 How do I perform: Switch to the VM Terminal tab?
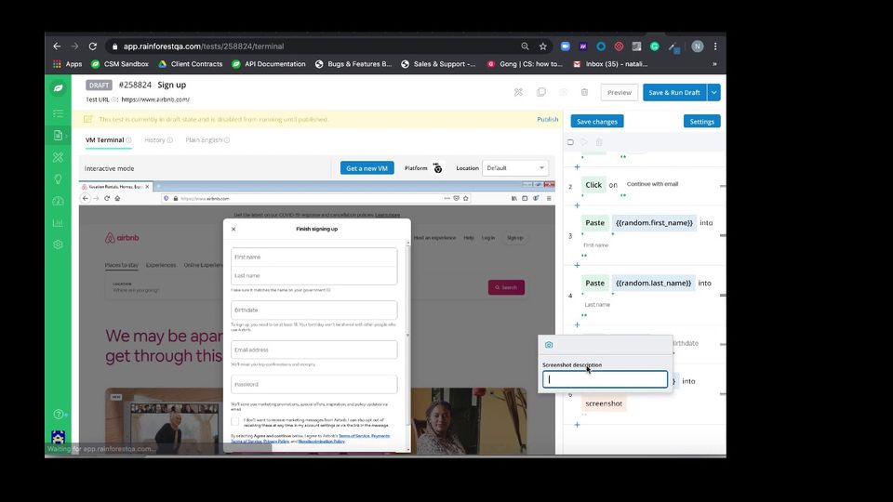[105, 140]
